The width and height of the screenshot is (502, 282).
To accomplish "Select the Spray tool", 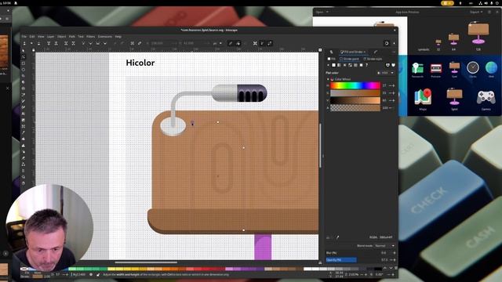I will [x=24, y=151].
